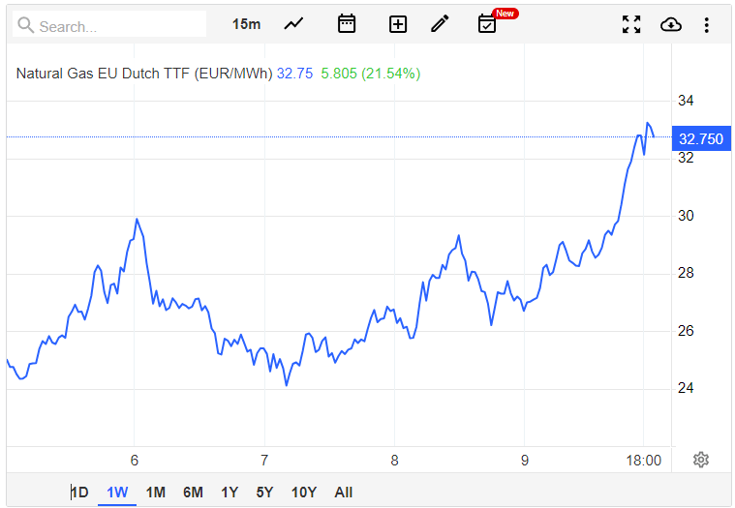Toggle fullscreen chart view
The width and height of the screenshot is (735, 508).
[631, 24]
